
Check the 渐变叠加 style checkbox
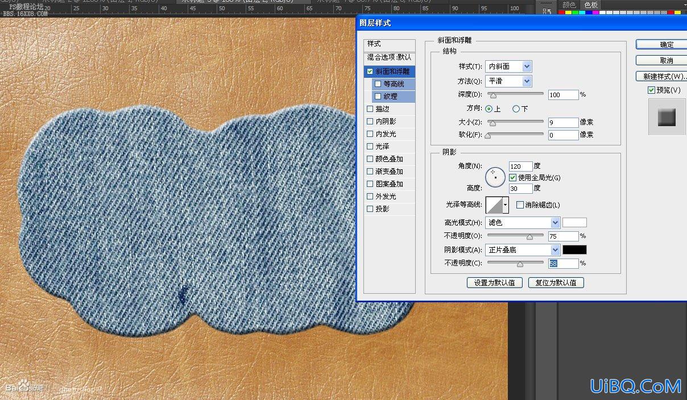tap(370, 172)
